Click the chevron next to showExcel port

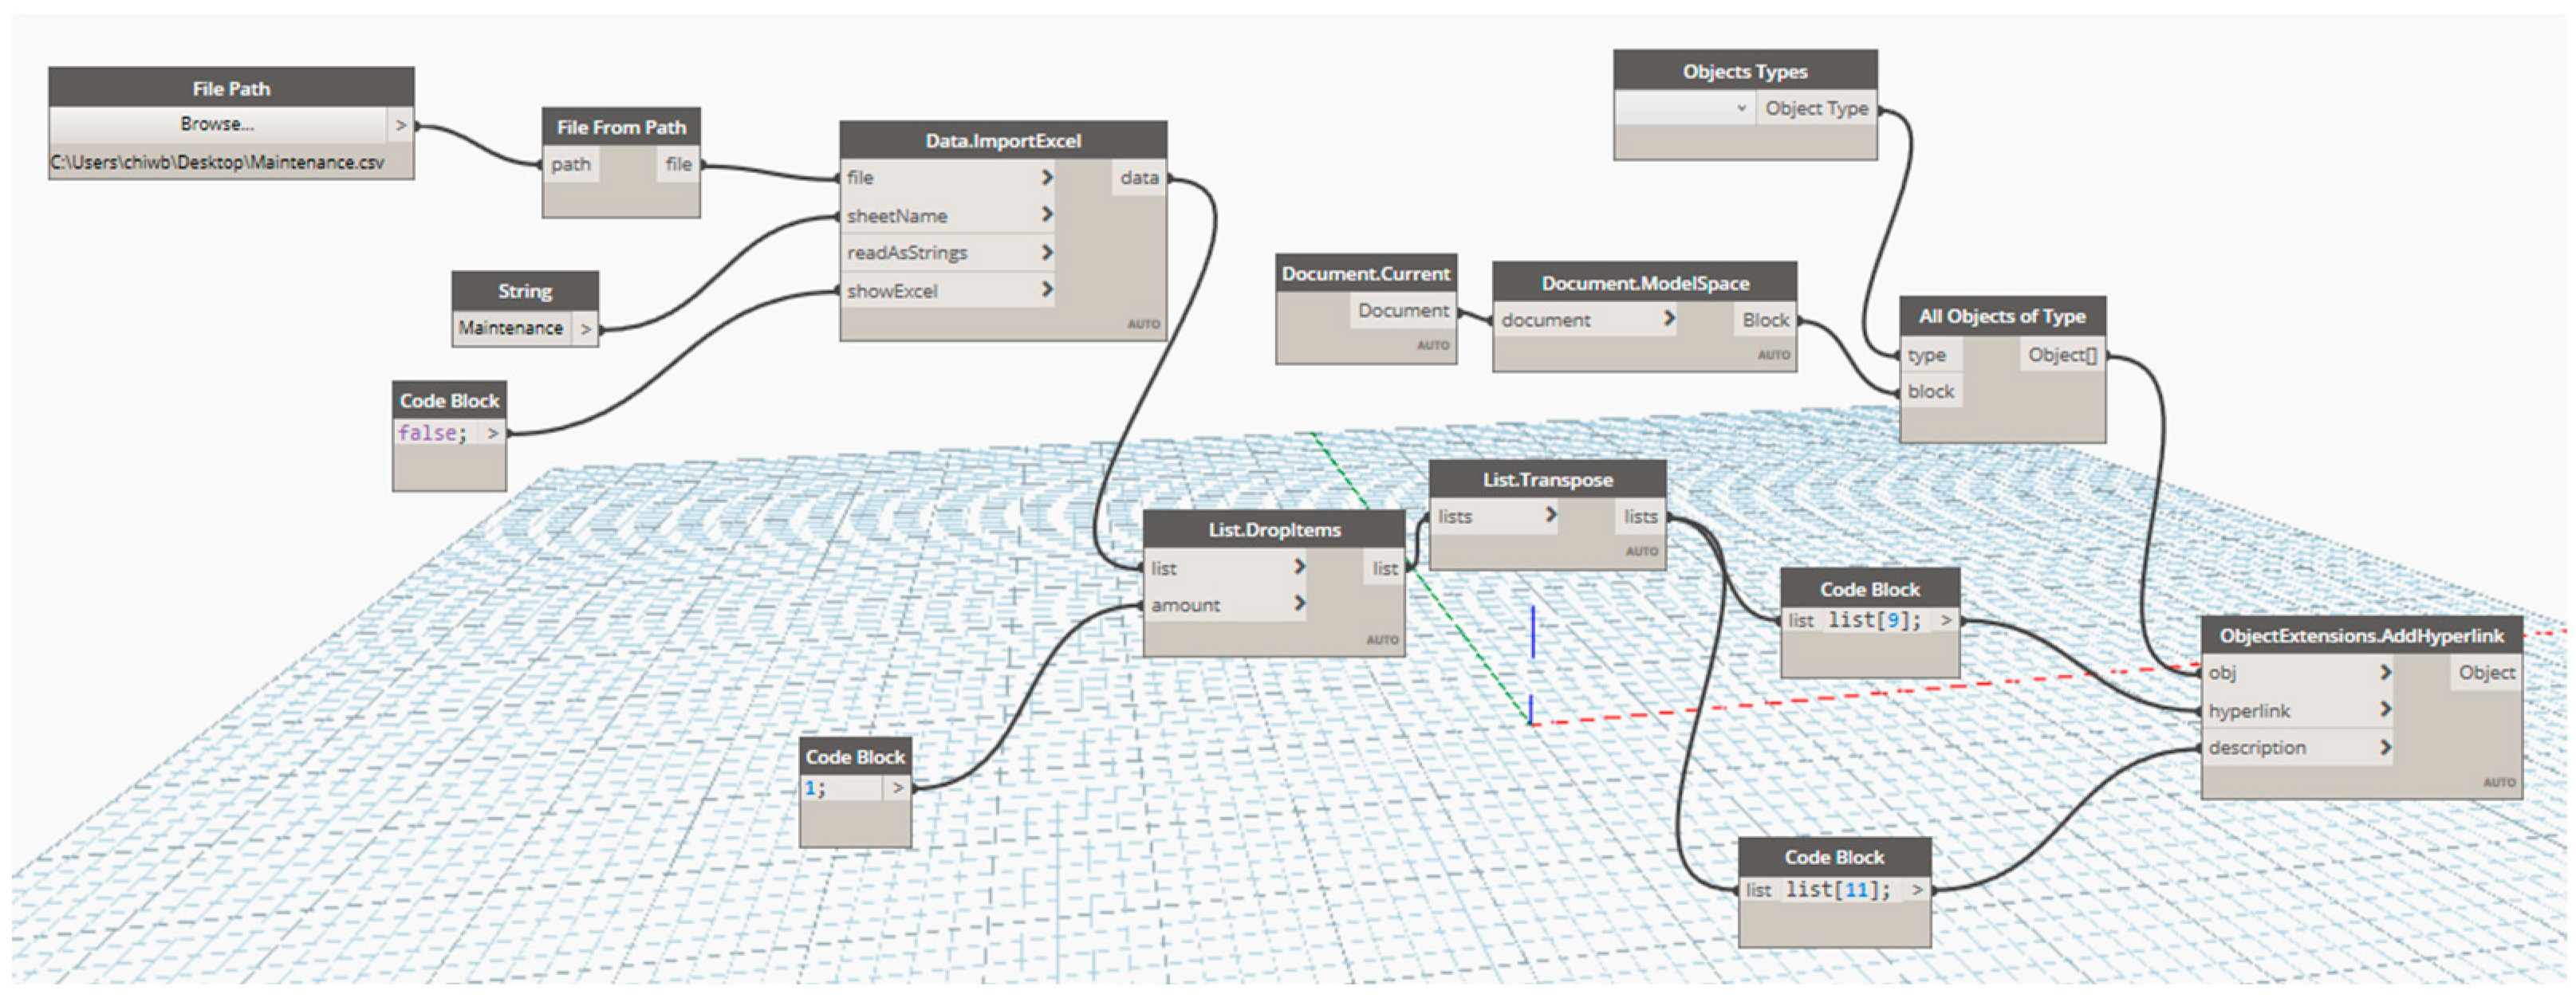pos(1047,290)
